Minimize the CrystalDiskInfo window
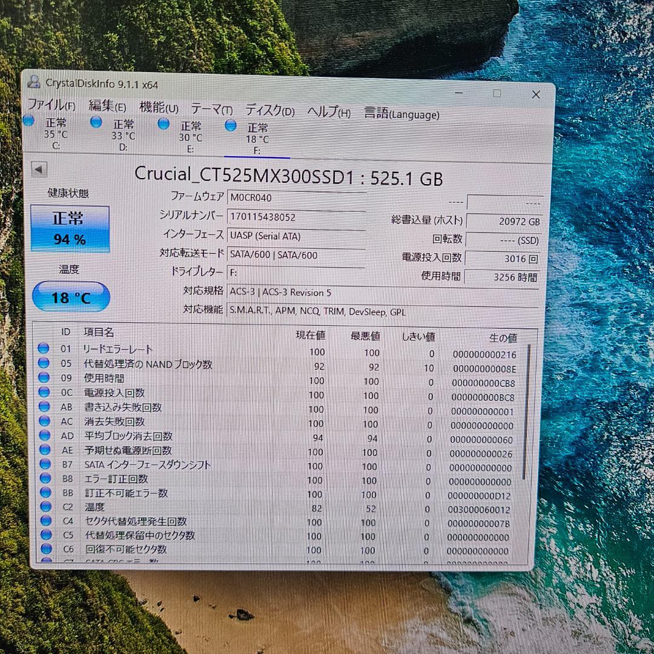The image size is (654, 654). coord(458,92)
